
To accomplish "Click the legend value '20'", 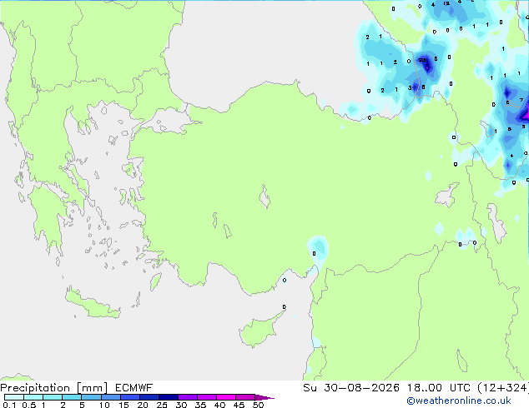I will 143,405.
